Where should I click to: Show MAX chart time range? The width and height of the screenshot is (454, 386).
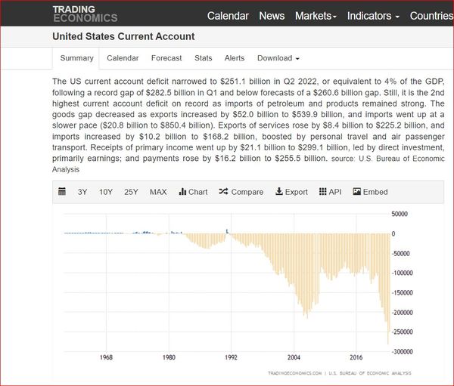pos(158,192)
